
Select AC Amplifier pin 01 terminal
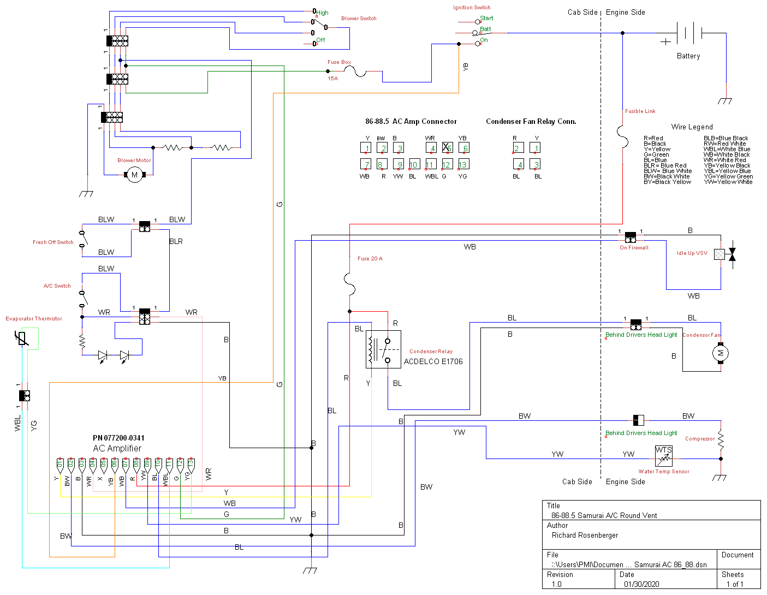click(60, 466)
